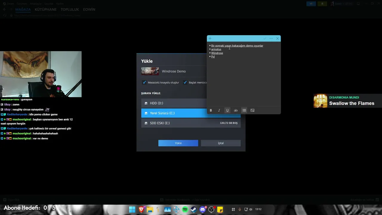382x215 pixels.
Task: Open the QR-style tray icon
Action: click(x=233, y=209)
